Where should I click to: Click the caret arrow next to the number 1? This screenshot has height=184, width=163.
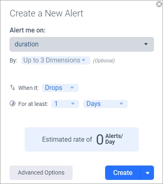tap(73, 104)
